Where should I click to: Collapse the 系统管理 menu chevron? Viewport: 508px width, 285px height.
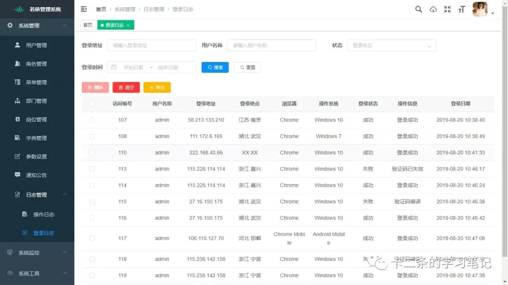(64, 25)
